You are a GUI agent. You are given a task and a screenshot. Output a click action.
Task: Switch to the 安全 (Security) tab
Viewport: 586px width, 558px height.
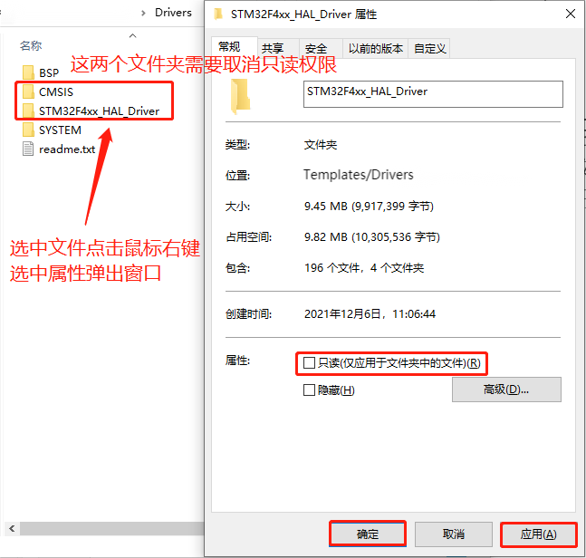coord(316,48)
